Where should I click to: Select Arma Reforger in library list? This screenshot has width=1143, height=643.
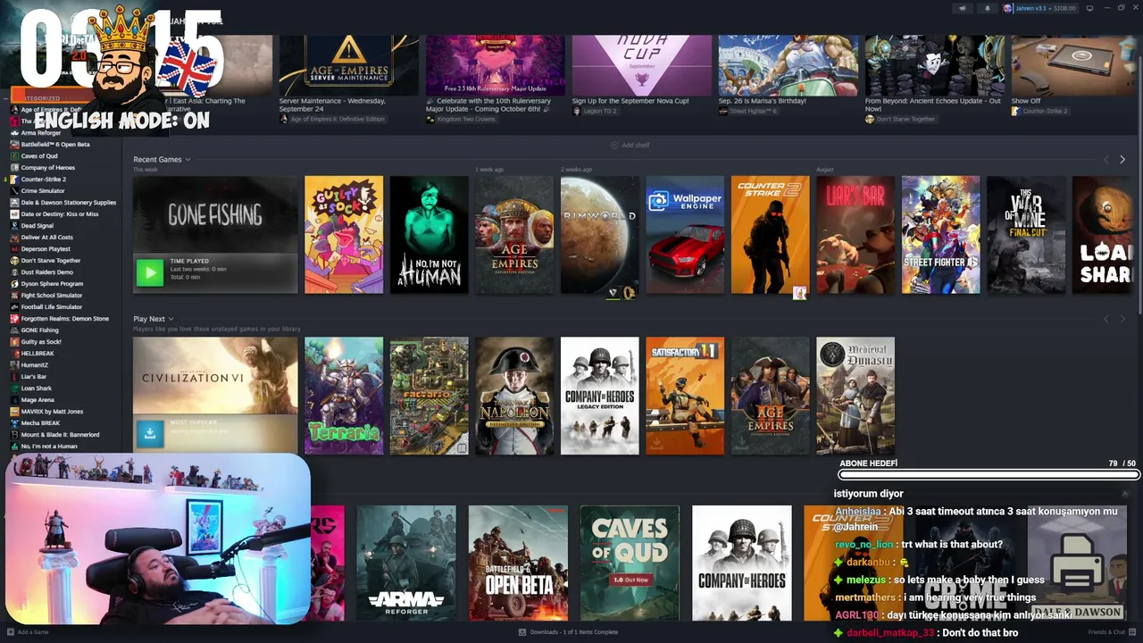click(40, 133)
